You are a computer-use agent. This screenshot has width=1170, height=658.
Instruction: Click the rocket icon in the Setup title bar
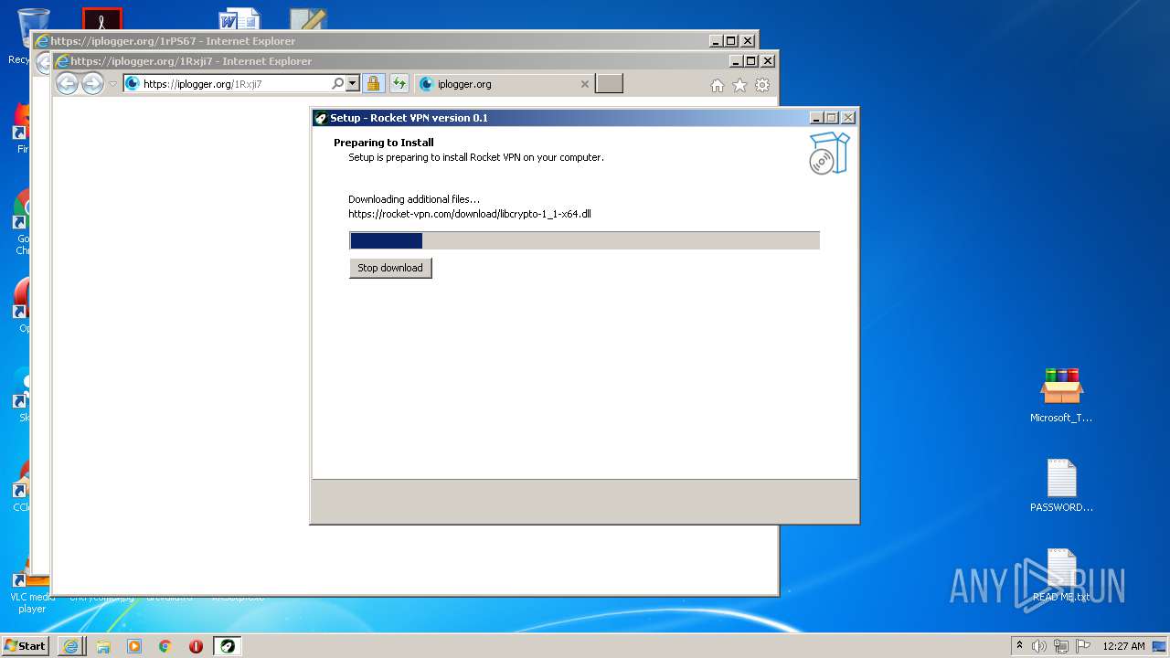tap(320, 118)
